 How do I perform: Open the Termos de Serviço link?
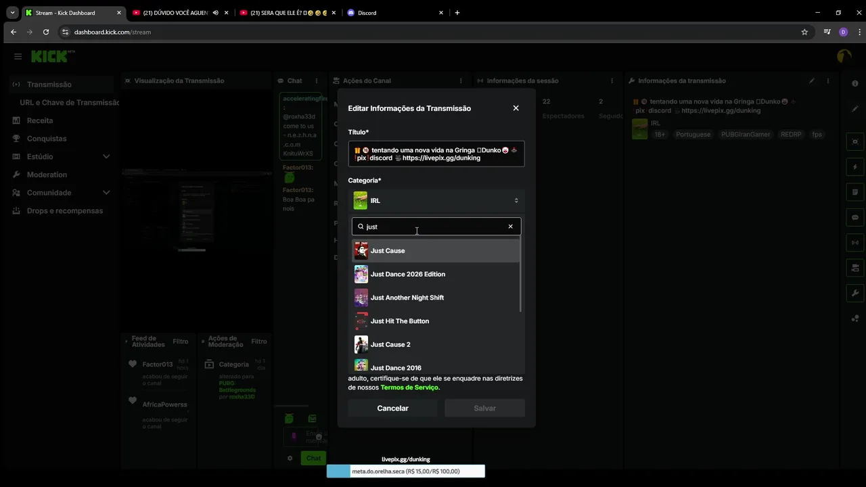[409, 388]
